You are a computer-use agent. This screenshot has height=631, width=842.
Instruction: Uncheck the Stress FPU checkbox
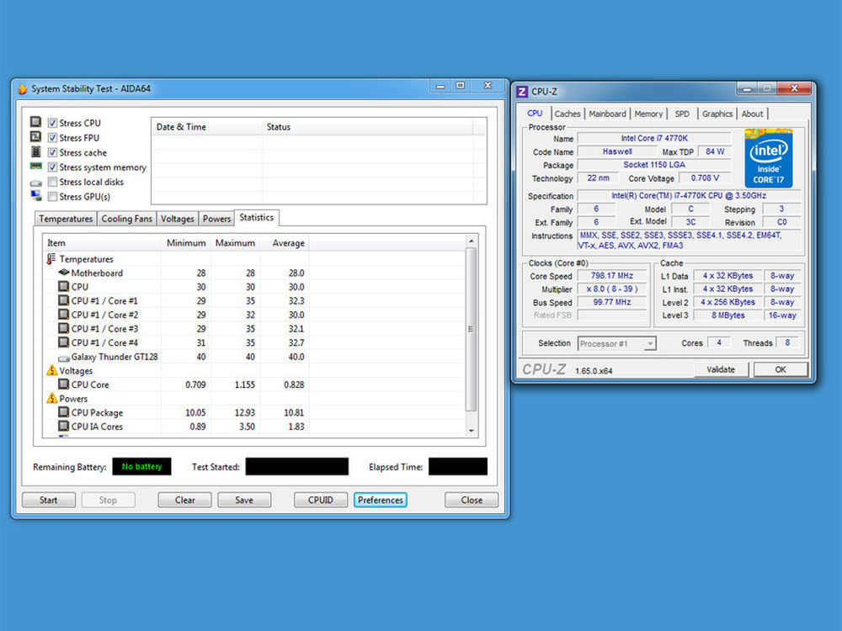(52, 138)
